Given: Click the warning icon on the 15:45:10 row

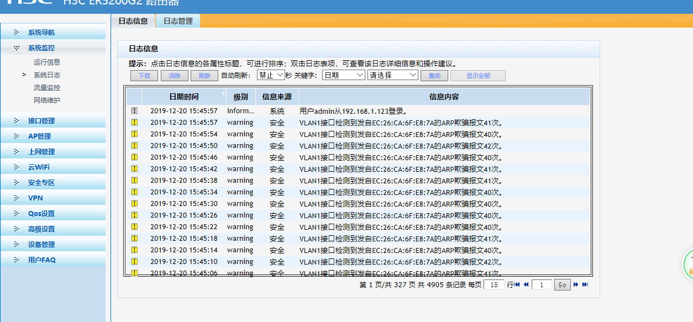Looking at the screenshot, I should 134,262.
